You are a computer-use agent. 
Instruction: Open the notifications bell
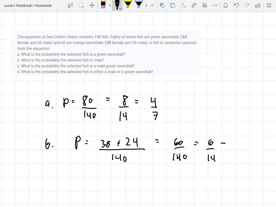click(226, 5)
